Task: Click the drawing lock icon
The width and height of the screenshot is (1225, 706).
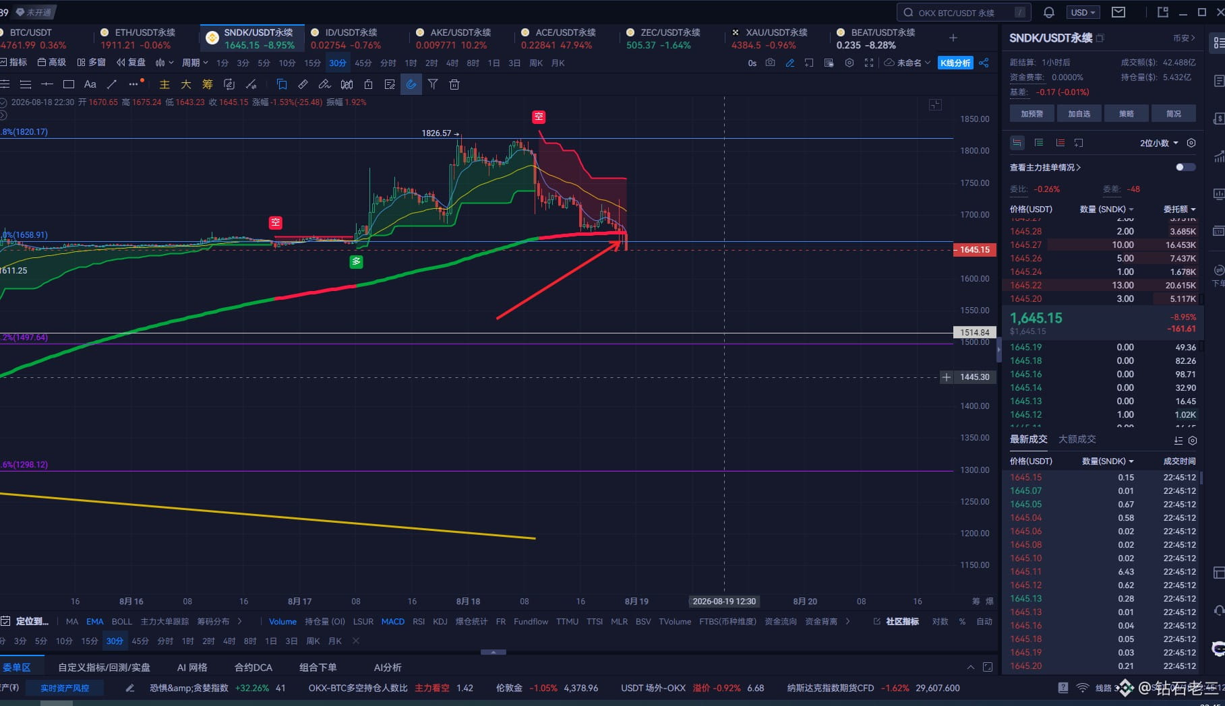Action: [x=368, y=84]
